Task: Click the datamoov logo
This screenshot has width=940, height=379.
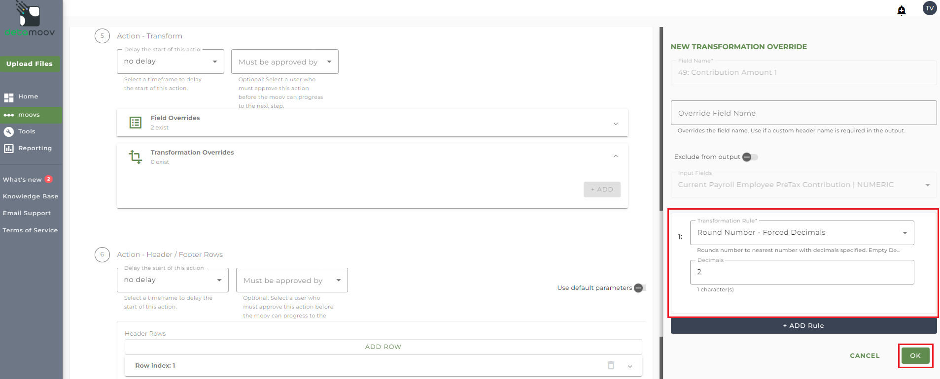Action: (30, 20)
